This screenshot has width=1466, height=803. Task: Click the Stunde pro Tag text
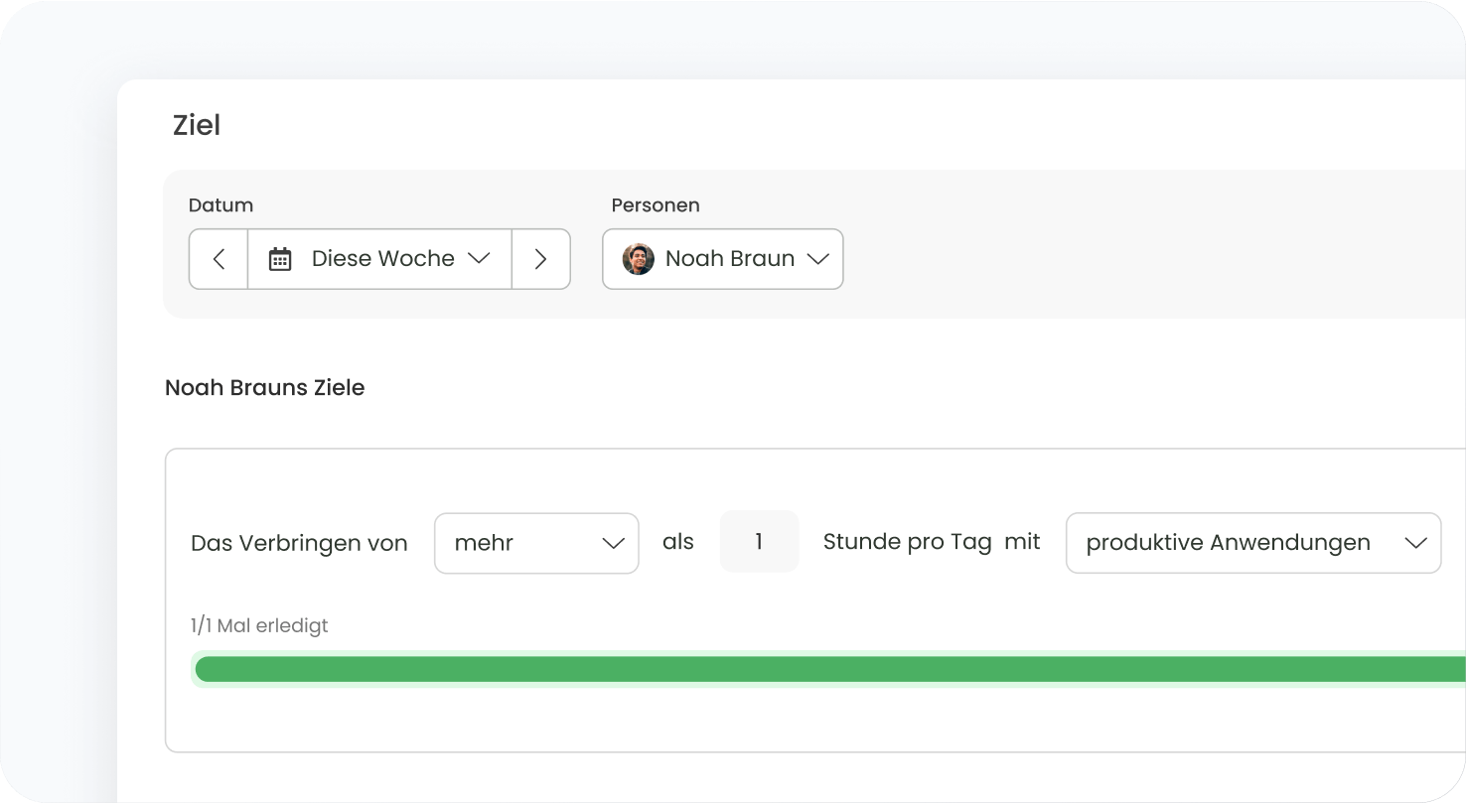point(907,542)
